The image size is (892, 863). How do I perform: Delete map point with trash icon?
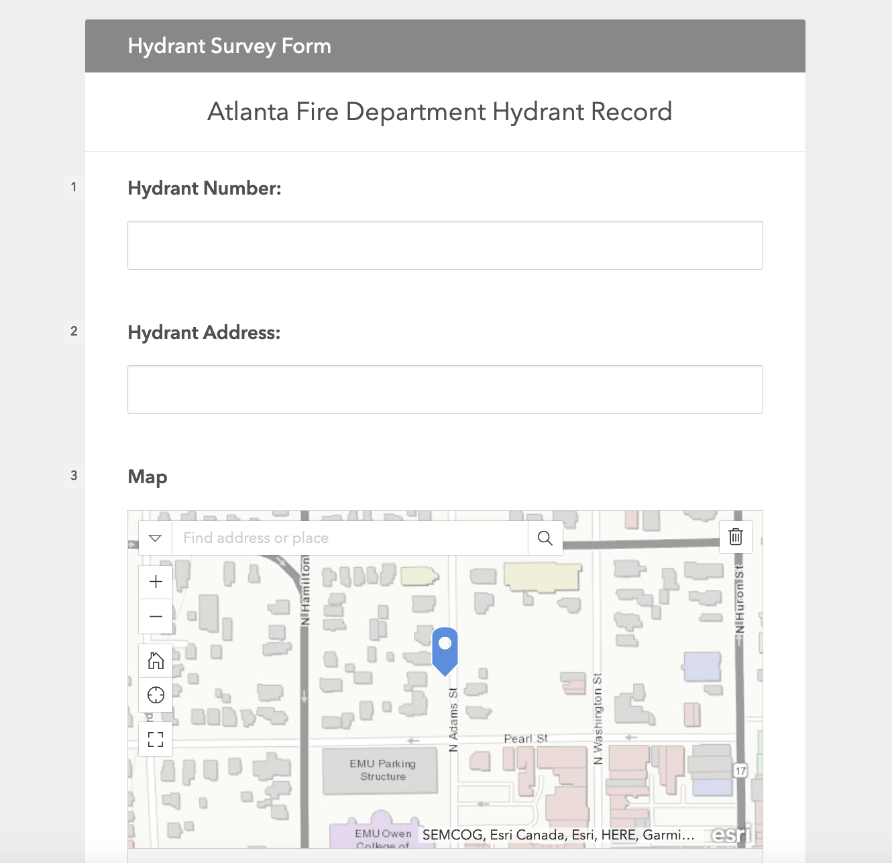click(736, 537)
